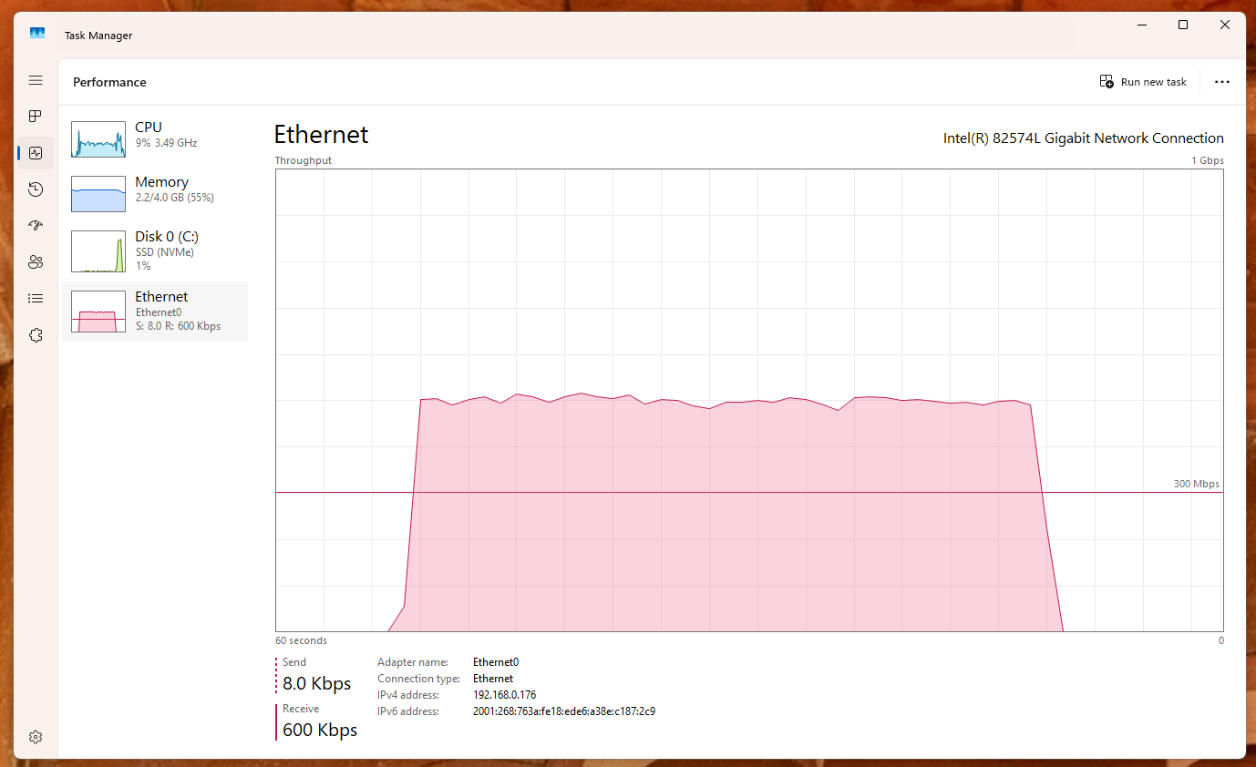Open the three-dot more options menu
The height and width of the screenshot is (767, 1256).
[x=1222, y=82]
